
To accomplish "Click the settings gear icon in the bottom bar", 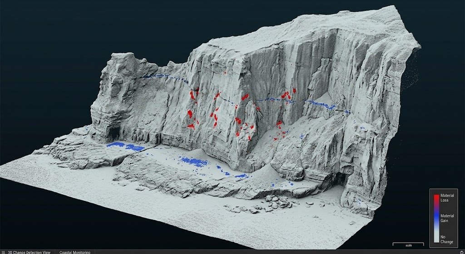I will point(461,252).
